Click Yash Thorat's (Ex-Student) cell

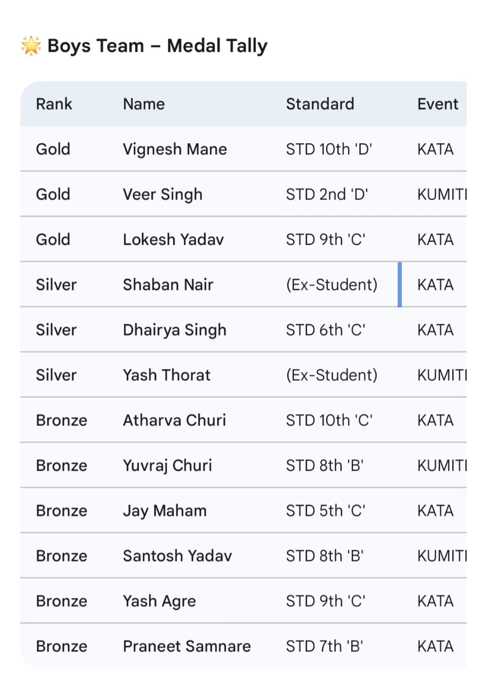(331, 375)
